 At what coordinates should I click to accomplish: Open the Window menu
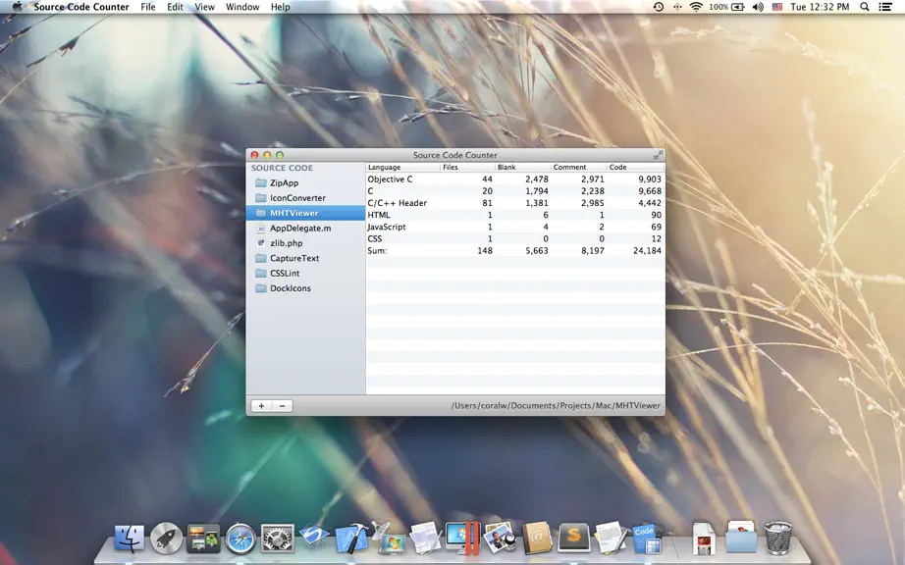tap(242, 7)
